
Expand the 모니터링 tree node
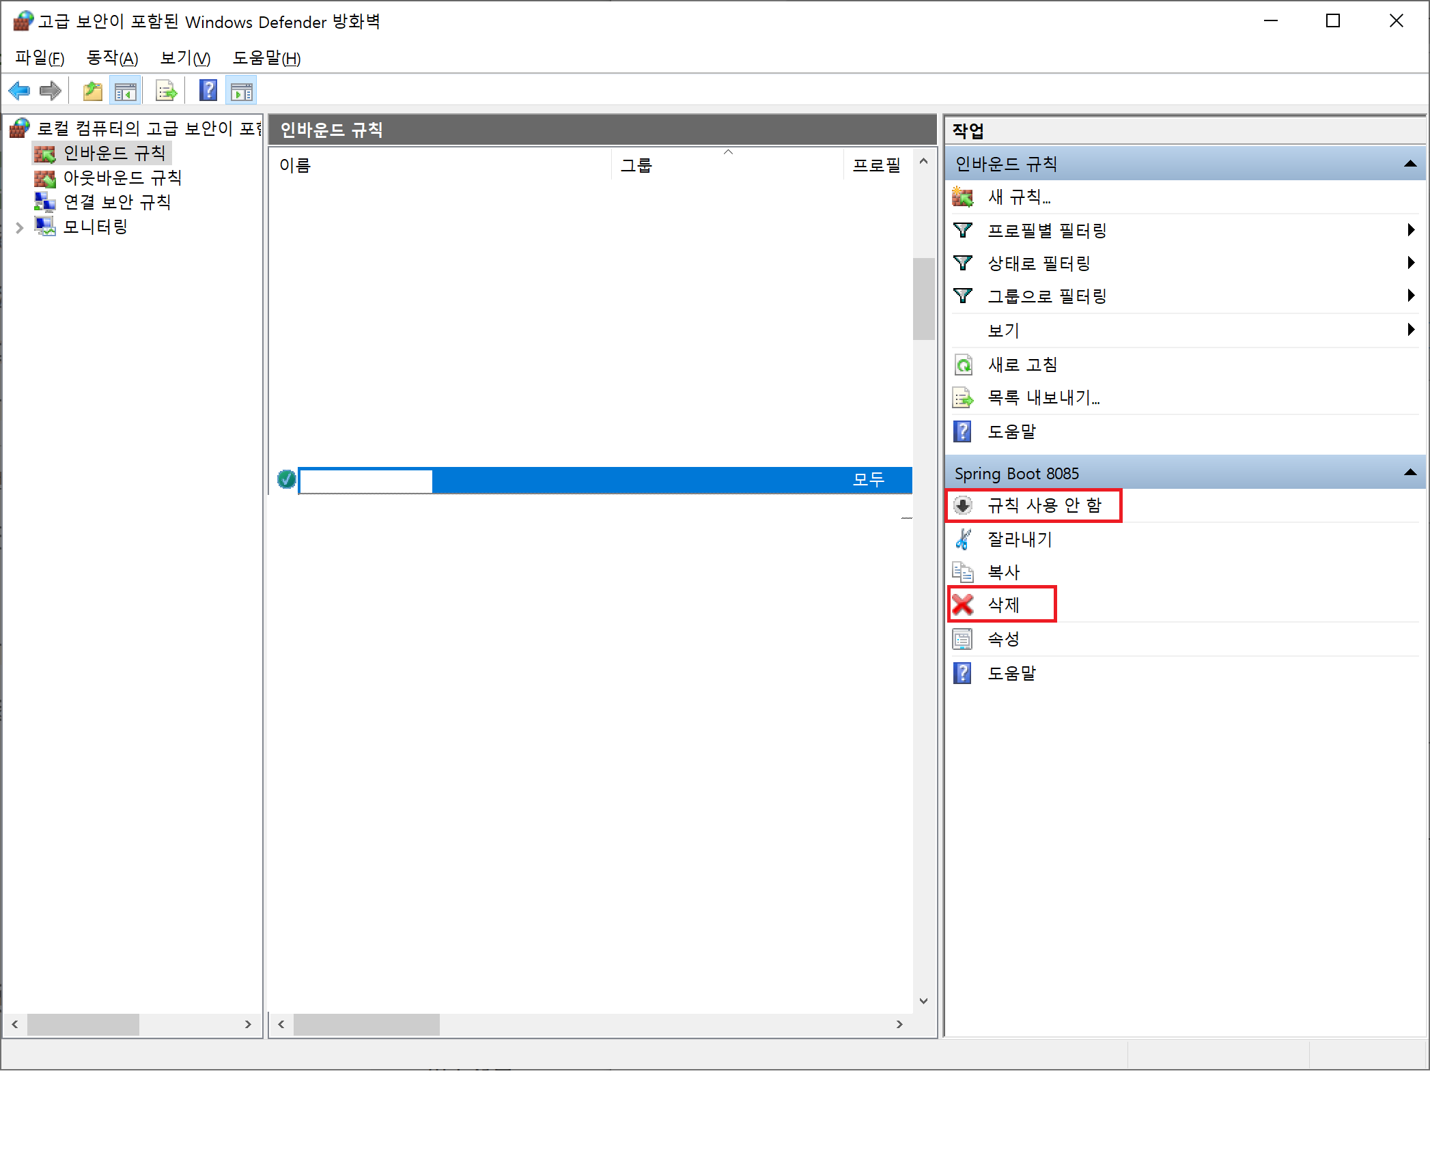20,228
